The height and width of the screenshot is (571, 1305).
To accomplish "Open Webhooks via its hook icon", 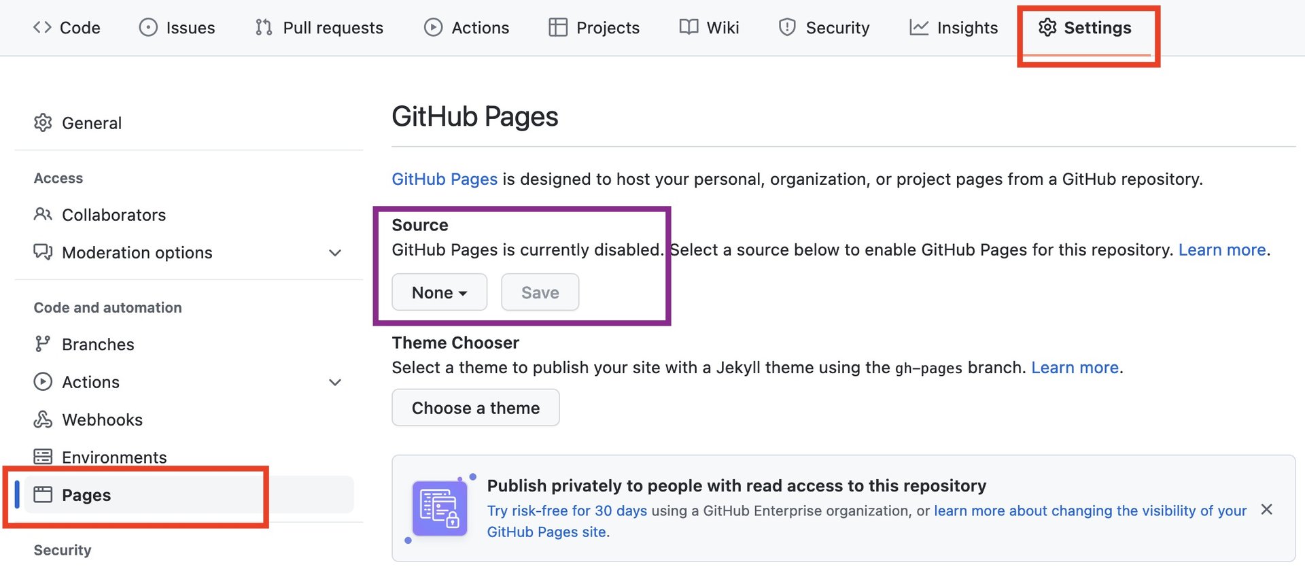I will 43,419.
